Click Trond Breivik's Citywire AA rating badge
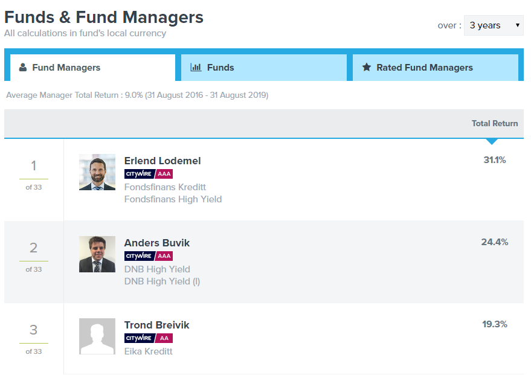The width and height of the screenshot is (531, 375). pos(149,338)
